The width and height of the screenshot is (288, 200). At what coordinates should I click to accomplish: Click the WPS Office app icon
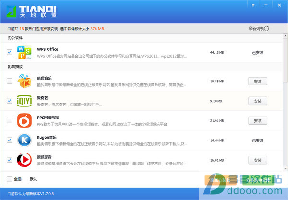pyautogui.click(x=24, y=52)
